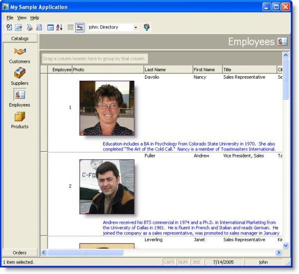Open the File menu
The height and width of the screenshot is (274, 299).
10,18
